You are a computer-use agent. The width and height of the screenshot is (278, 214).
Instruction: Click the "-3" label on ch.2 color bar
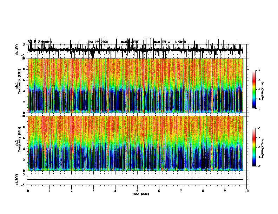click(x=259, y=128)
